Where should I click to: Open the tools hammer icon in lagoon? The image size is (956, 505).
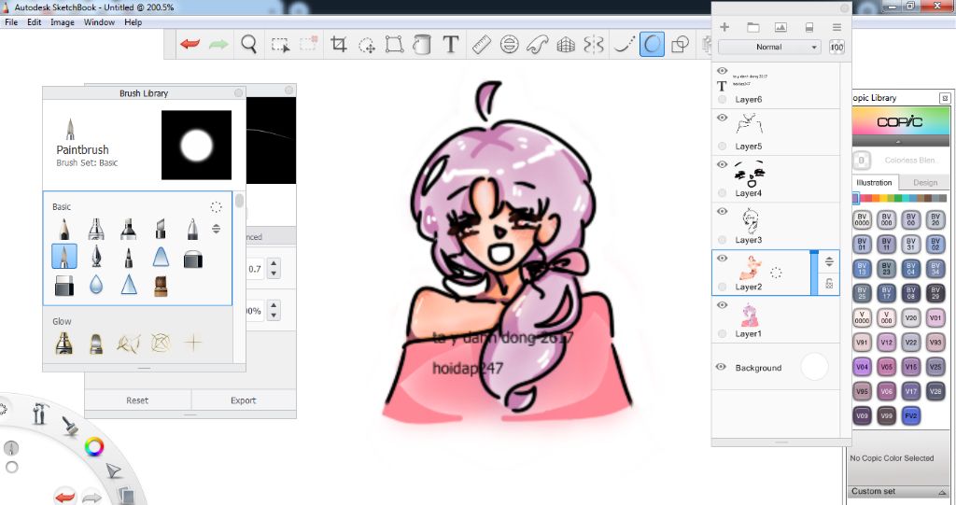(x=40, y=413)
